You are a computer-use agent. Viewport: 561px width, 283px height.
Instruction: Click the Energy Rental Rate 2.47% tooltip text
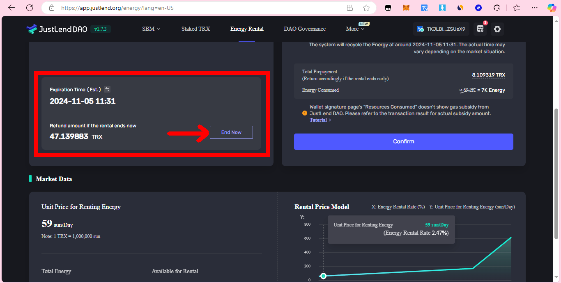tap(416, 233)
